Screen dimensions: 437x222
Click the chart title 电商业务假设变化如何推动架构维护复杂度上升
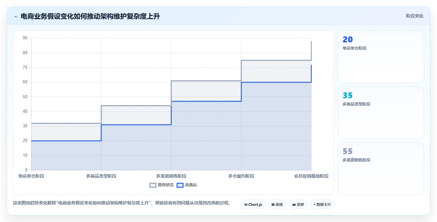[x=90, y=16]
